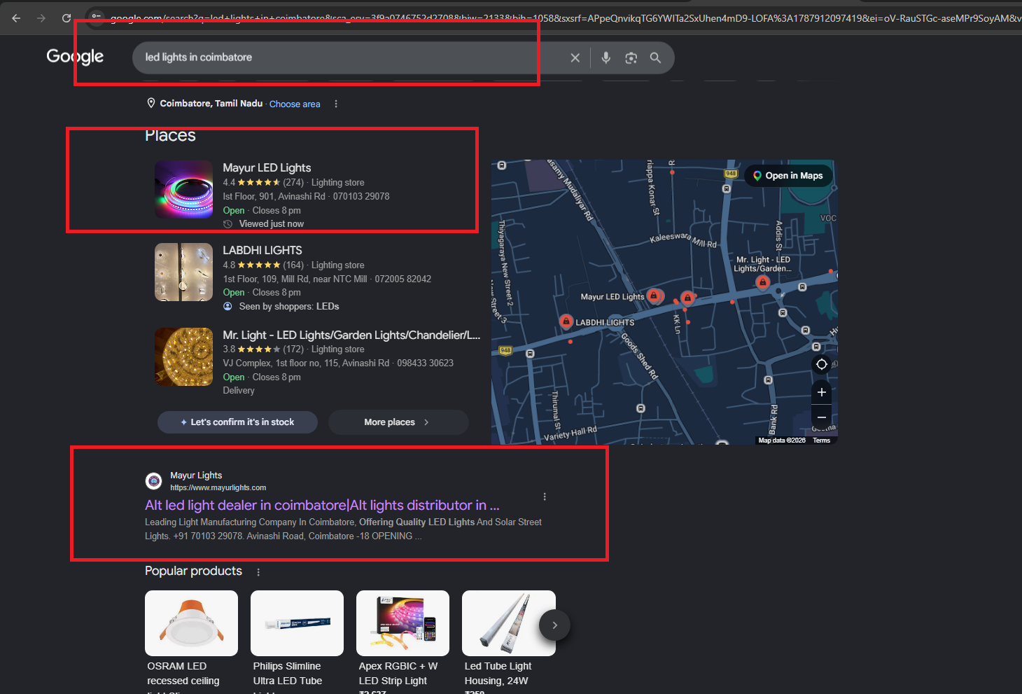1022x694 pixels.
Task: Reload the page with the refresh icon
Action: (x=66, y=18)
